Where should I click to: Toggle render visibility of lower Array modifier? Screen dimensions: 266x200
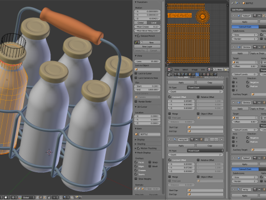click(x=192, y=139)
